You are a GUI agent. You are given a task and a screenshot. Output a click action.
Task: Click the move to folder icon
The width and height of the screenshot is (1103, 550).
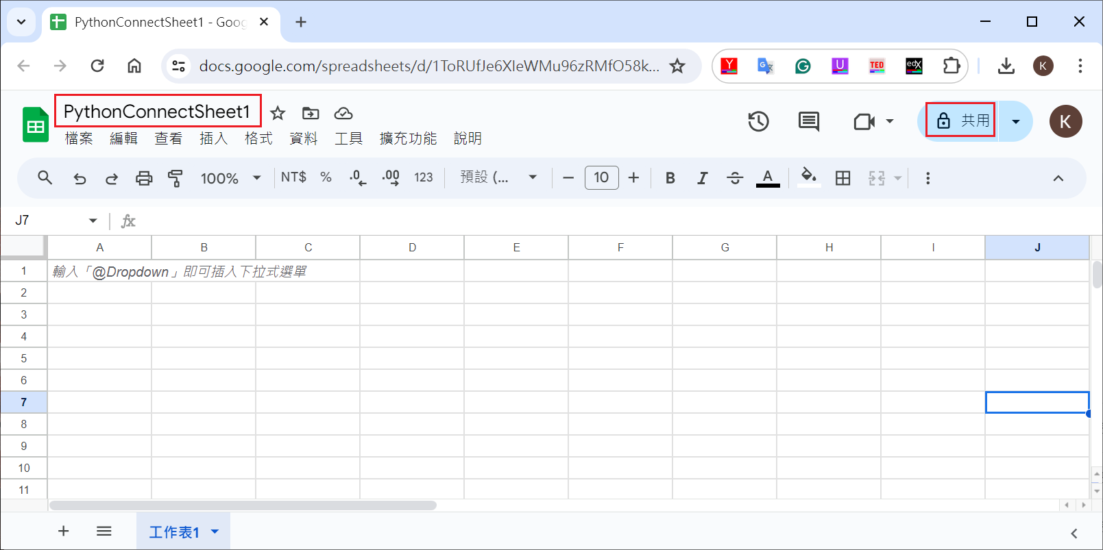[x=311, y=113]
